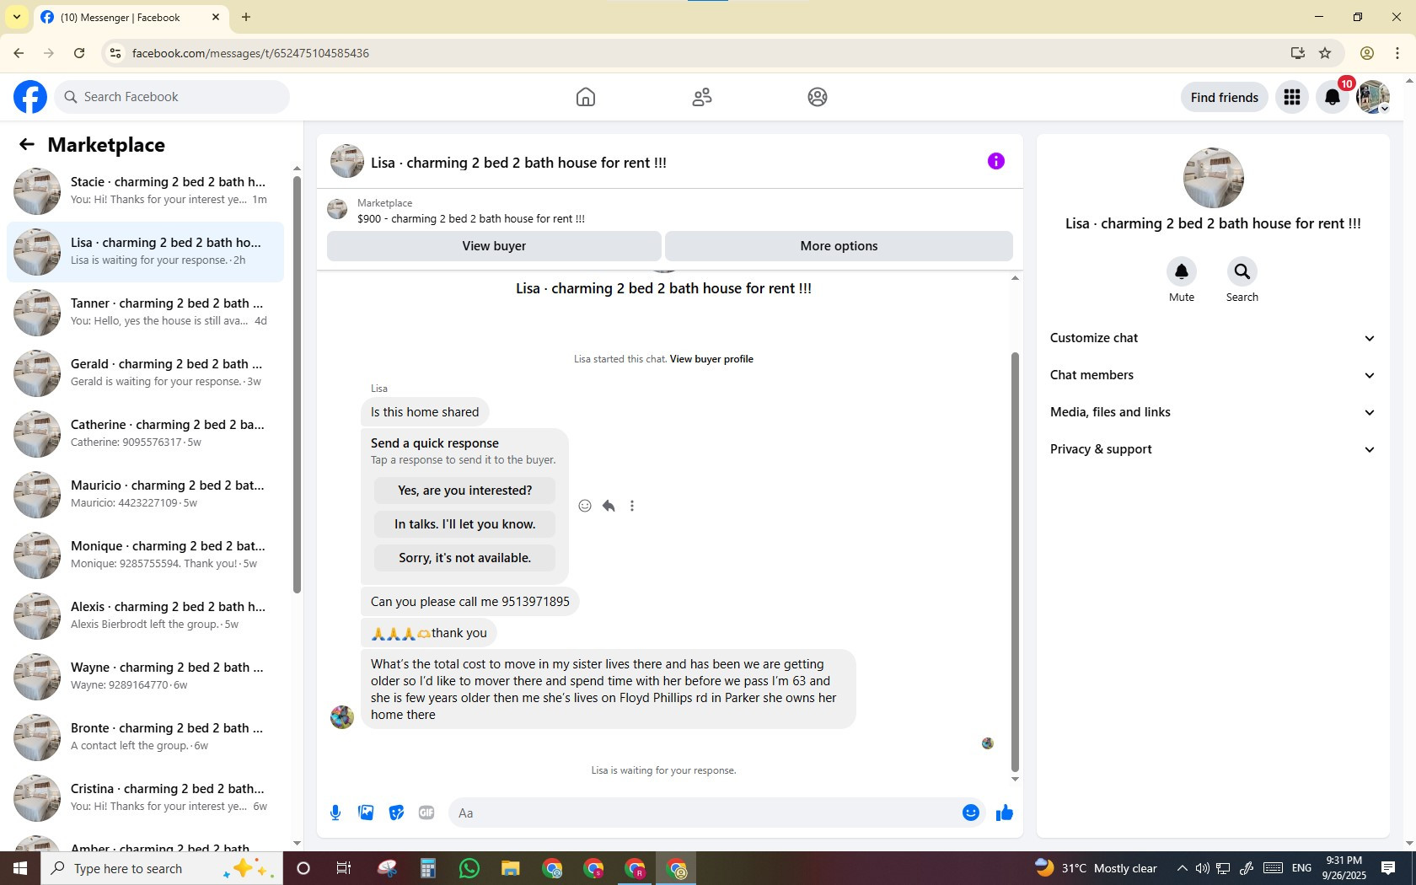Open Chrome menu three dots

(1397, 53)
